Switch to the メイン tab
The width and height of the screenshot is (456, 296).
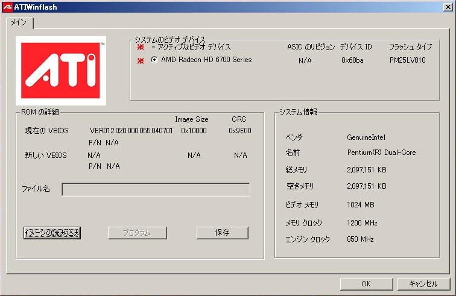tap(19, 22)
